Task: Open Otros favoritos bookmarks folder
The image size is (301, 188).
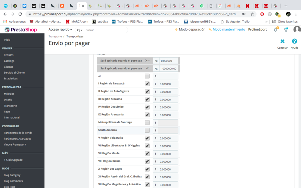Action: [x=285, y=21]
